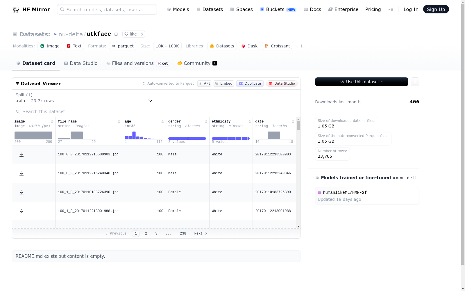This screenshot has height=291, width=465.
Task: Sort the gender column using its sort arrows
Action: [x=206, y=122]
